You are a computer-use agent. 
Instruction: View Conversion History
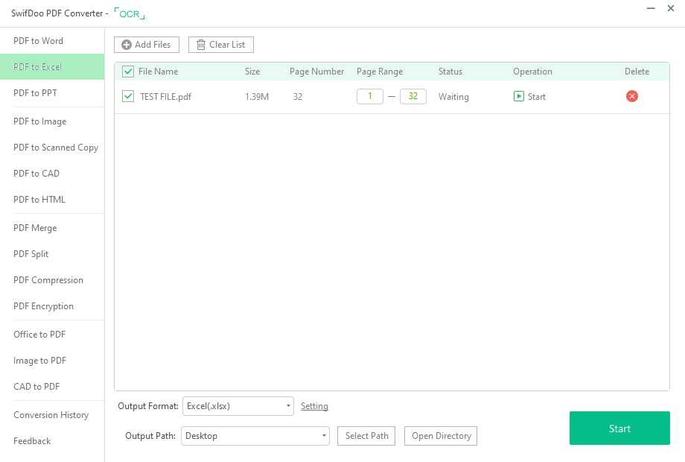click(x=52, y=415)
